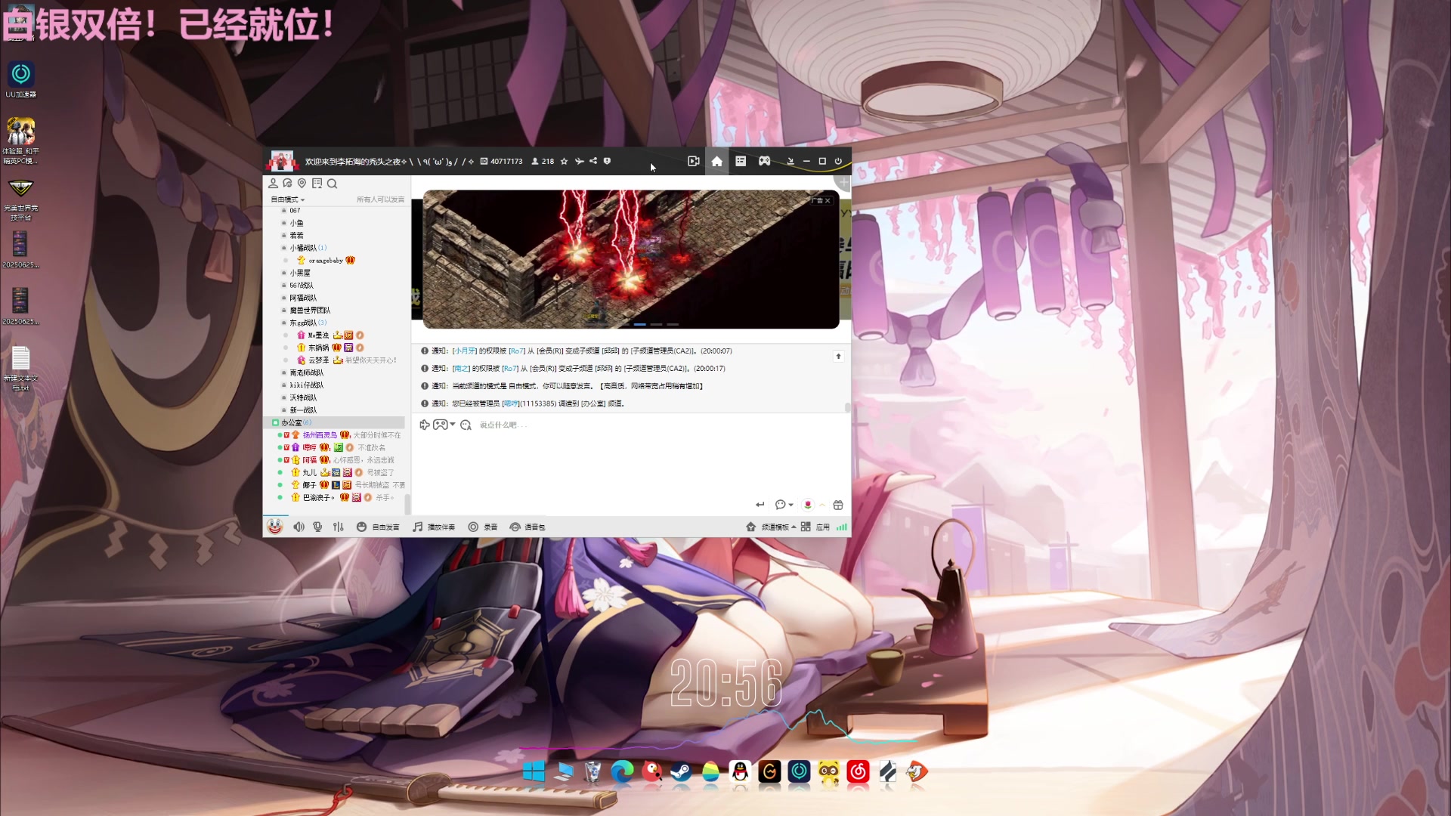Open the emoji picker icon in chat

point(466,425)
